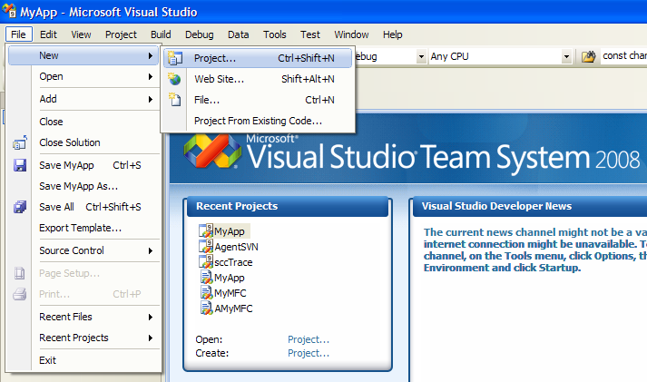Click the find-in-files toolbar icon beside const char

tap(588, 56)
